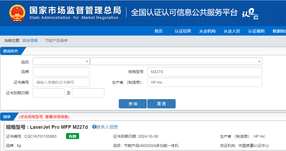Click the 认e云 cloud logo
Viewport: 286px width, 151px height.
(250, 14)
